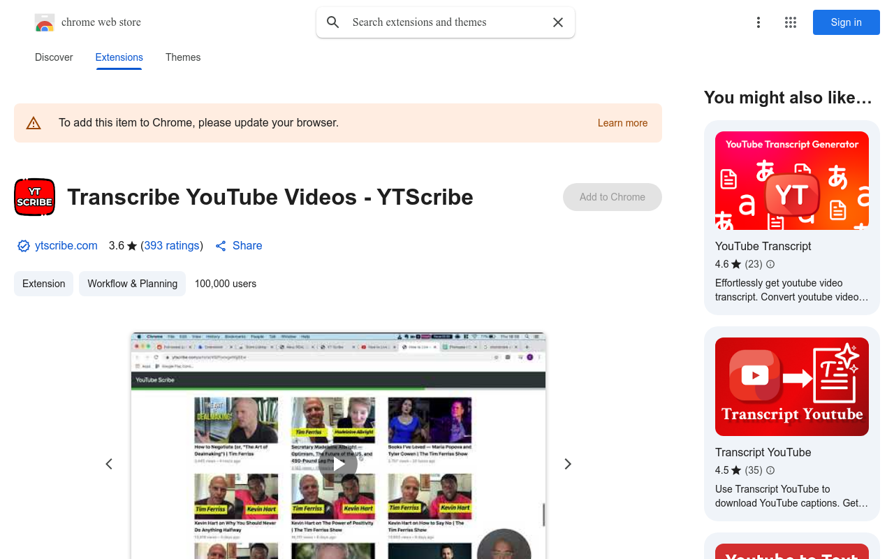Focus the Search extensions and themes field
This screenshot has width=894, height=559.
click(x=446, y=22)
